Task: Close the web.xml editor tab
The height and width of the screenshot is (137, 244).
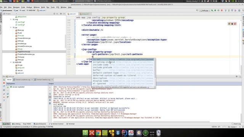Action: 77,14
